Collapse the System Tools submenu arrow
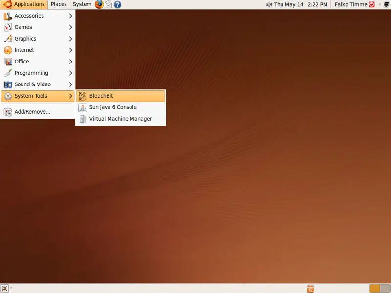Image resolution: width=391 pixels, height=293 pixels. [x=70, y=96]
